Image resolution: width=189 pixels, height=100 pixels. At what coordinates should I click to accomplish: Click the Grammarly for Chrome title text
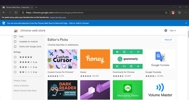coord(123,72)
